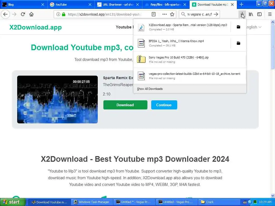Close the Blog tab
This screenshot has height=206, width=275.
[43, 5]
